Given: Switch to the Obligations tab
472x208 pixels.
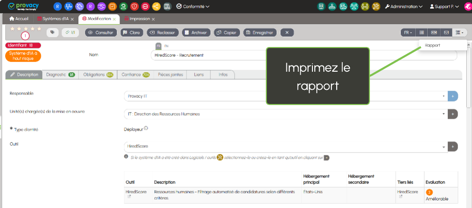Looking at the screenshot, I should (98, 75).
